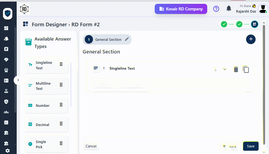Image resolution: width=269 pixels, height=154 pixels.
Task: Open the settings gear in sidebar
Action: pos(8,151)
